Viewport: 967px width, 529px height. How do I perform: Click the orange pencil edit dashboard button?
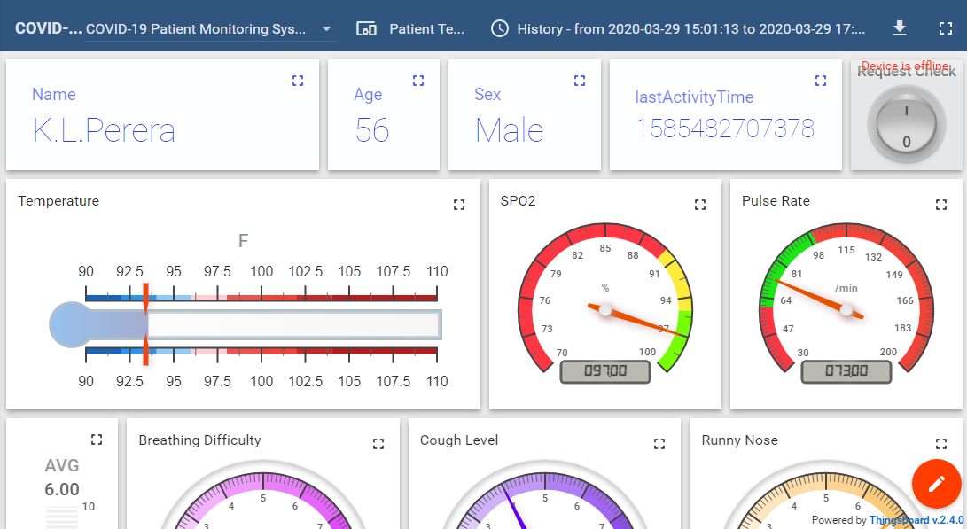click(x=937, y=484)
